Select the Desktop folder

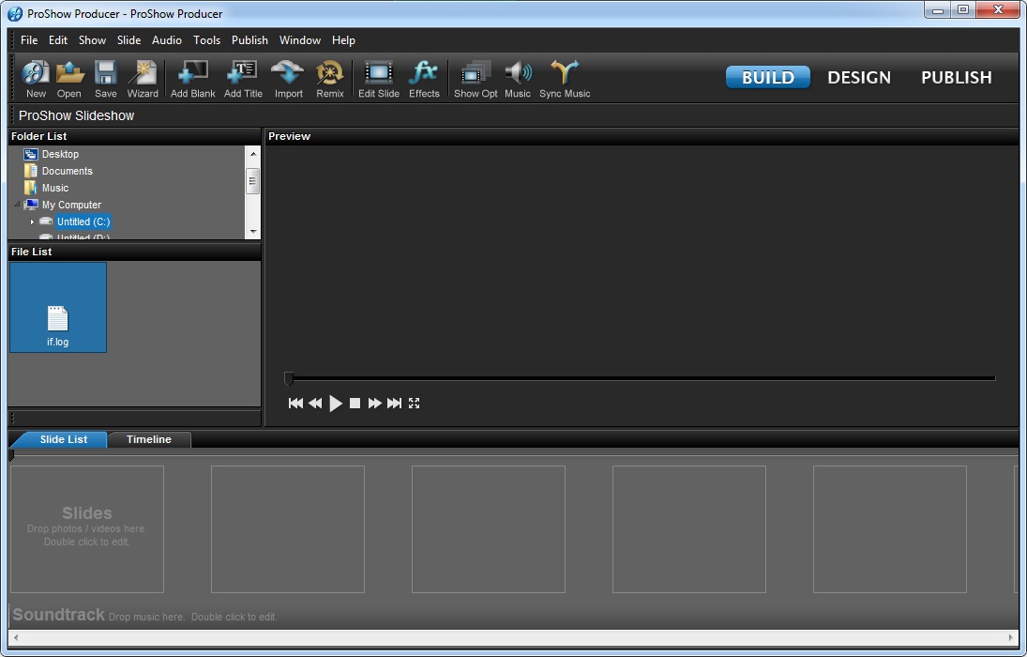51,154
